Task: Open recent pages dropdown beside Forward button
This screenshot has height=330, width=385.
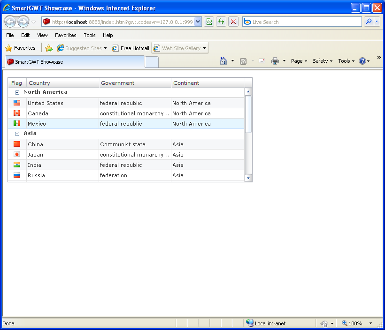Action: coord(34,22)
